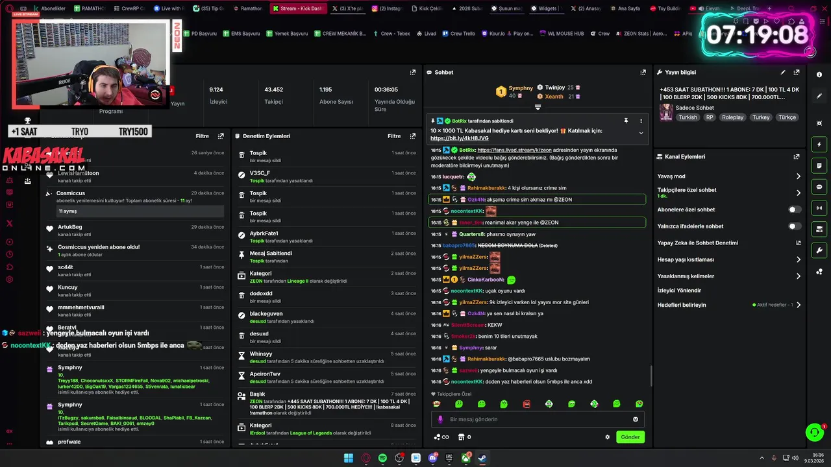The height and width of the screenshot is (467, 831).
Task: Click the Symphny leaderboard name
Action: click(521, 88)
